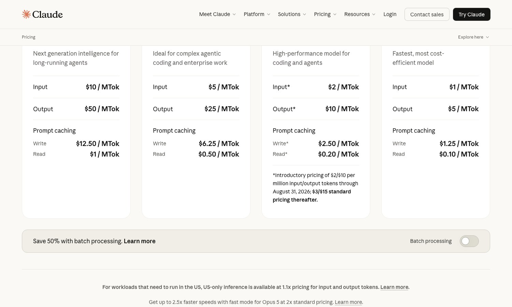Select the $1.25 / MTok write price
The height and width of the screenshot is (307, 512).
click(x=459, y=144)
